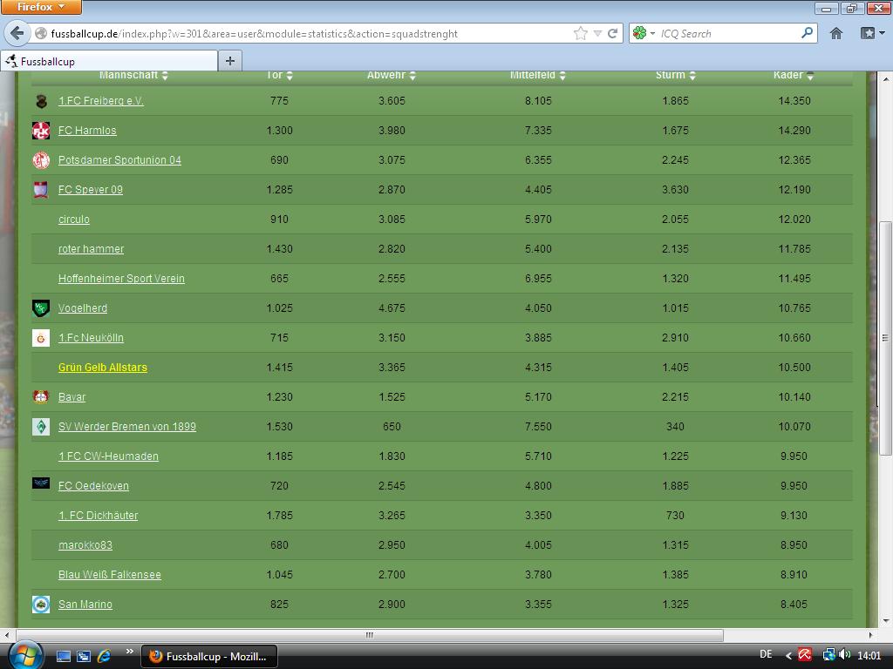893x669 pixels.
Task: Click the SV Werder Bremen crest icon
Action: (x=41, y=427)
